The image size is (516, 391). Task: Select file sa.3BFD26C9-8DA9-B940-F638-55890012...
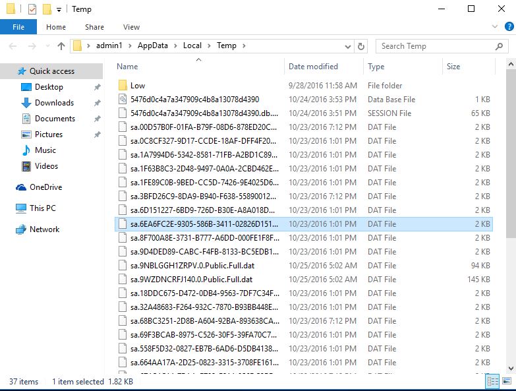pos(303,196)
